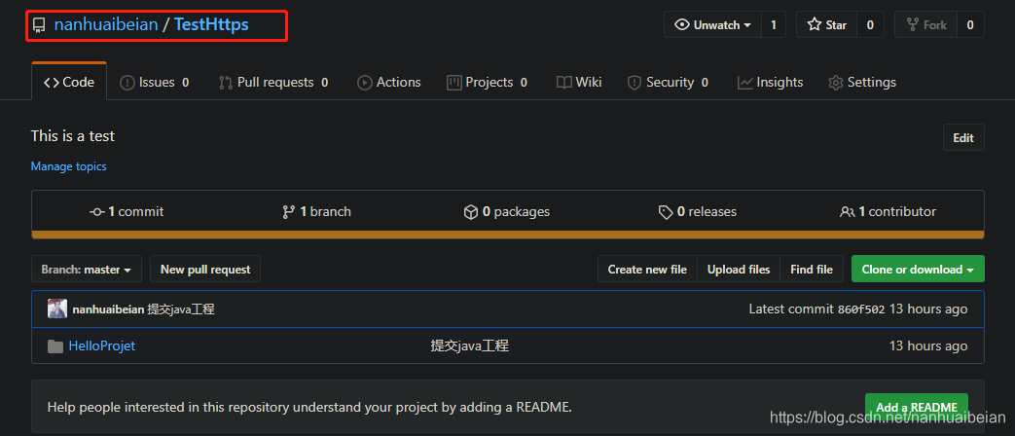Image resolution: width=1015 pixels, height=436 pixels.
Task: Click the Edit description button
Action: click(x=963, y=137)
